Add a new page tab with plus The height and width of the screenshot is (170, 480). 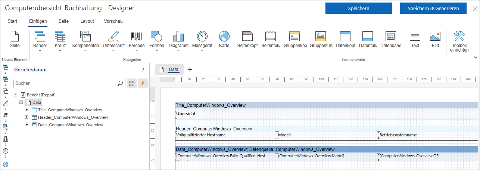pos(190,69)
